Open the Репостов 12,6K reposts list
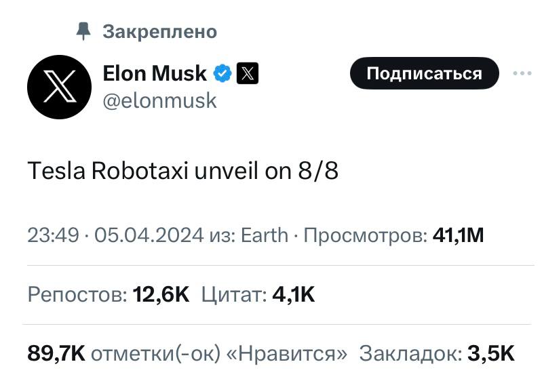The height and width of the screenshot is (381, 542). coord(109,294)
